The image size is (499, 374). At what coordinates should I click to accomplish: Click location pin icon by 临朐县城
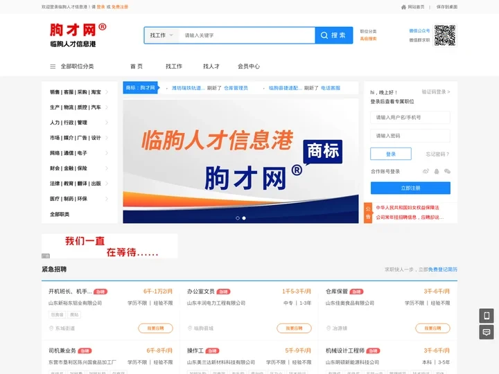pyautogui.click(x=190, y=328)
